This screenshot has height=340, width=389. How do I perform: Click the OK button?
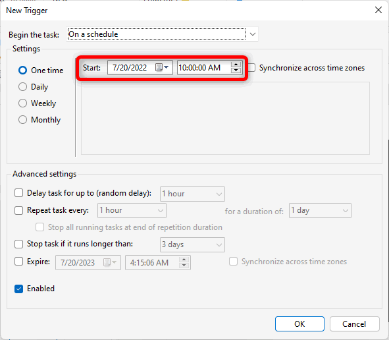coord(299,324)
